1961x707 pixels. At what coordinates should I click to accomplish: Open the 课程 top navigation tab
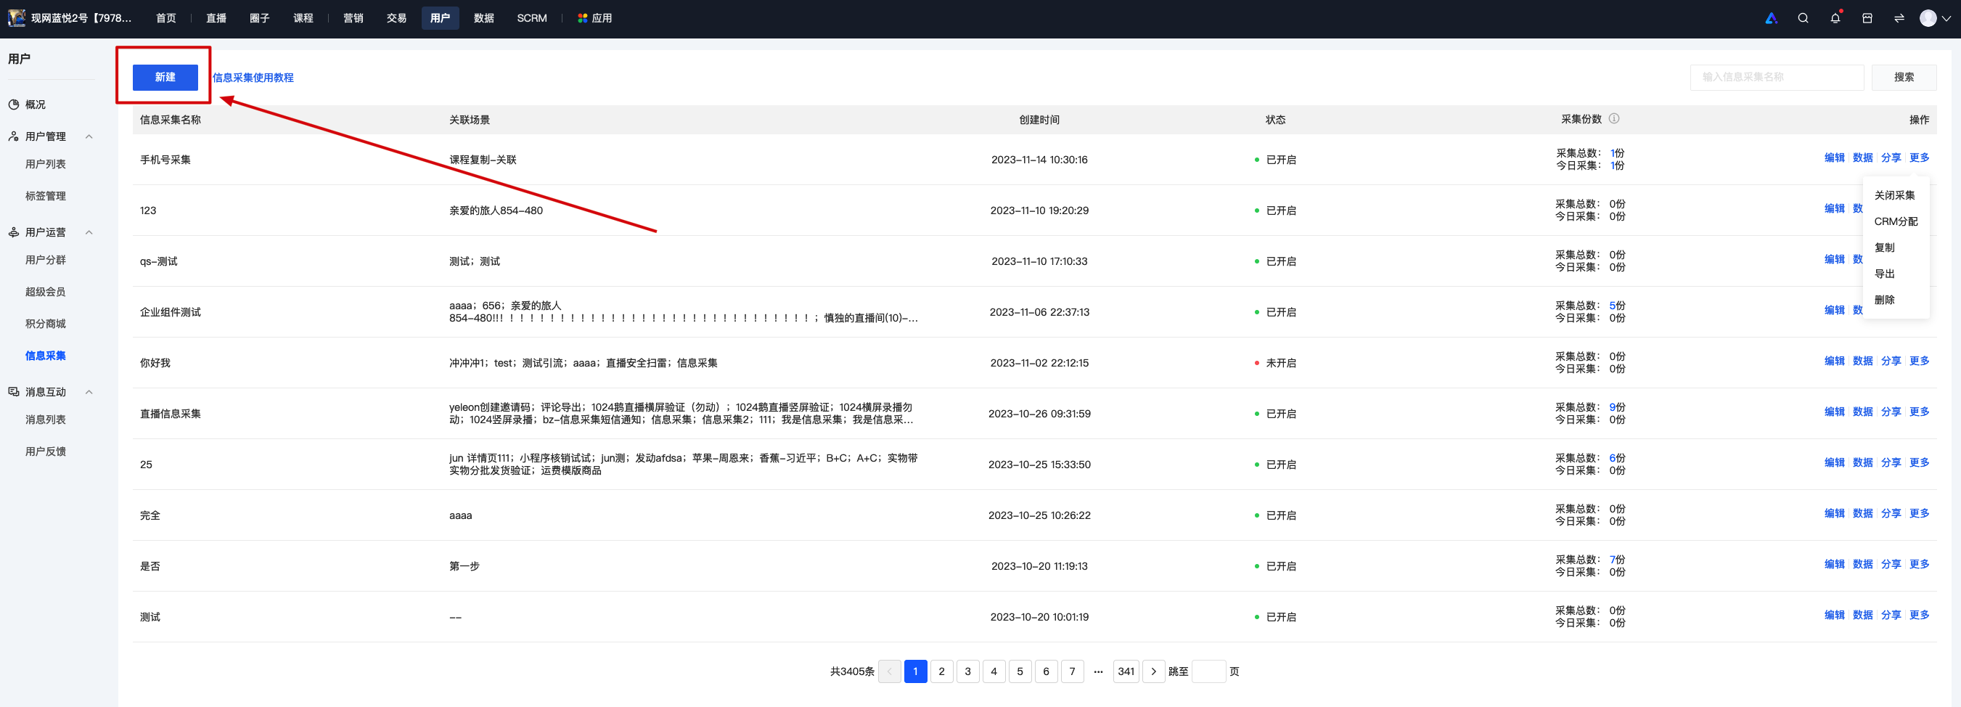pos(303,18)
